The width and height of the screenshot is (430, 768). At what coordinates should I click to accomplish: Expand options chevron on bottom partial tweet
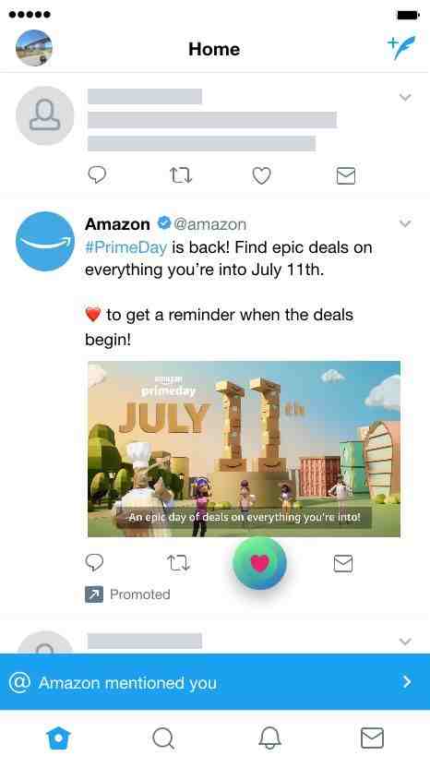[405, 642]
